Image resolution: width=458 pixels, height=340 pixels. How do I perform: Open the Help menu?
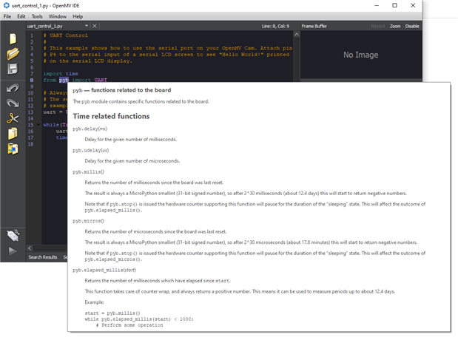(x=78, y=16)
